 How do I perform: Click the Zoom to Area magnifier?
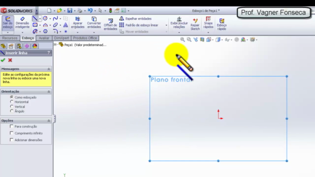[189, 39]
